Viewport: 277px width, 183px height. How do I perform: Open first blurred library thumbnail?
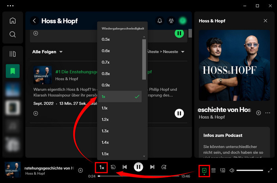[x=13, y=90]
